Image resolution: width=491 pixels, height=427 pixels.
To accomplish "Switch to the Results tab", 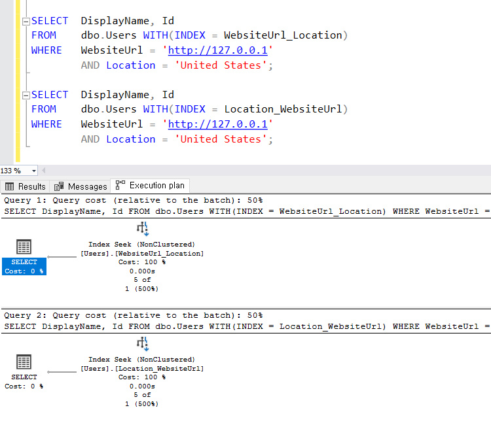I will tap(25, 186).
